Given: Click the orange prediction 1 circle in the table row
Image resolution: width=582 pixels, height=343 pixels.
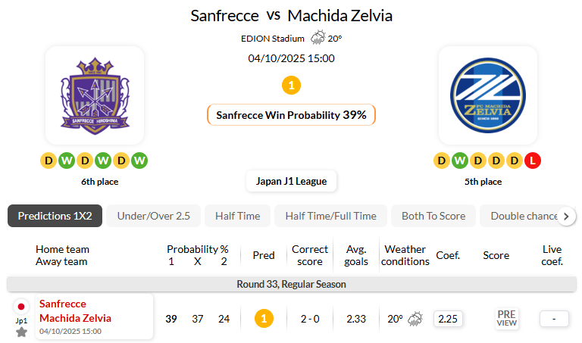Looking at the screenshot, I should coord(263,319).
